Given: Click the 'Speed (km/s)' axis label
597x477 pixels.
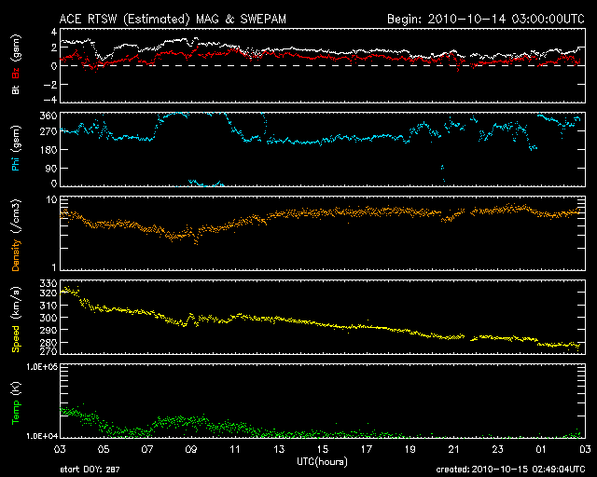Looking at the screenshot, I should (16, 320).
